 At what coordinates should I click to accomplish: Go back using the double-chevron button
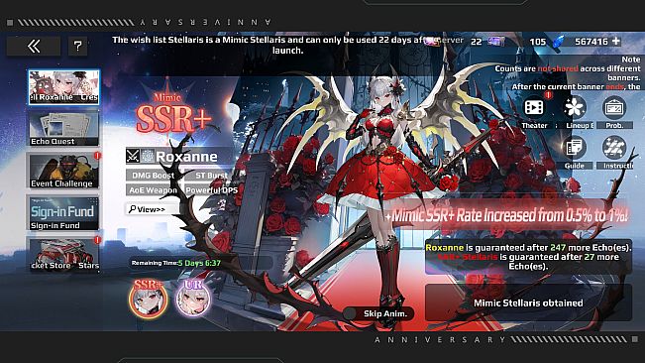coord(34,46)
